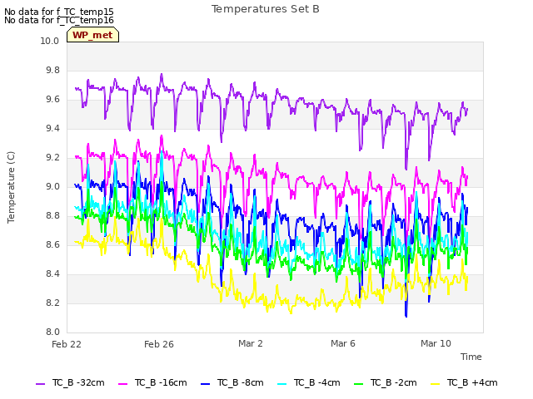Image resolution: width=533 pixels, height=399 pixels.
Task: Click the Feb 22 x-axis tick label
Action: click(67, 344)
